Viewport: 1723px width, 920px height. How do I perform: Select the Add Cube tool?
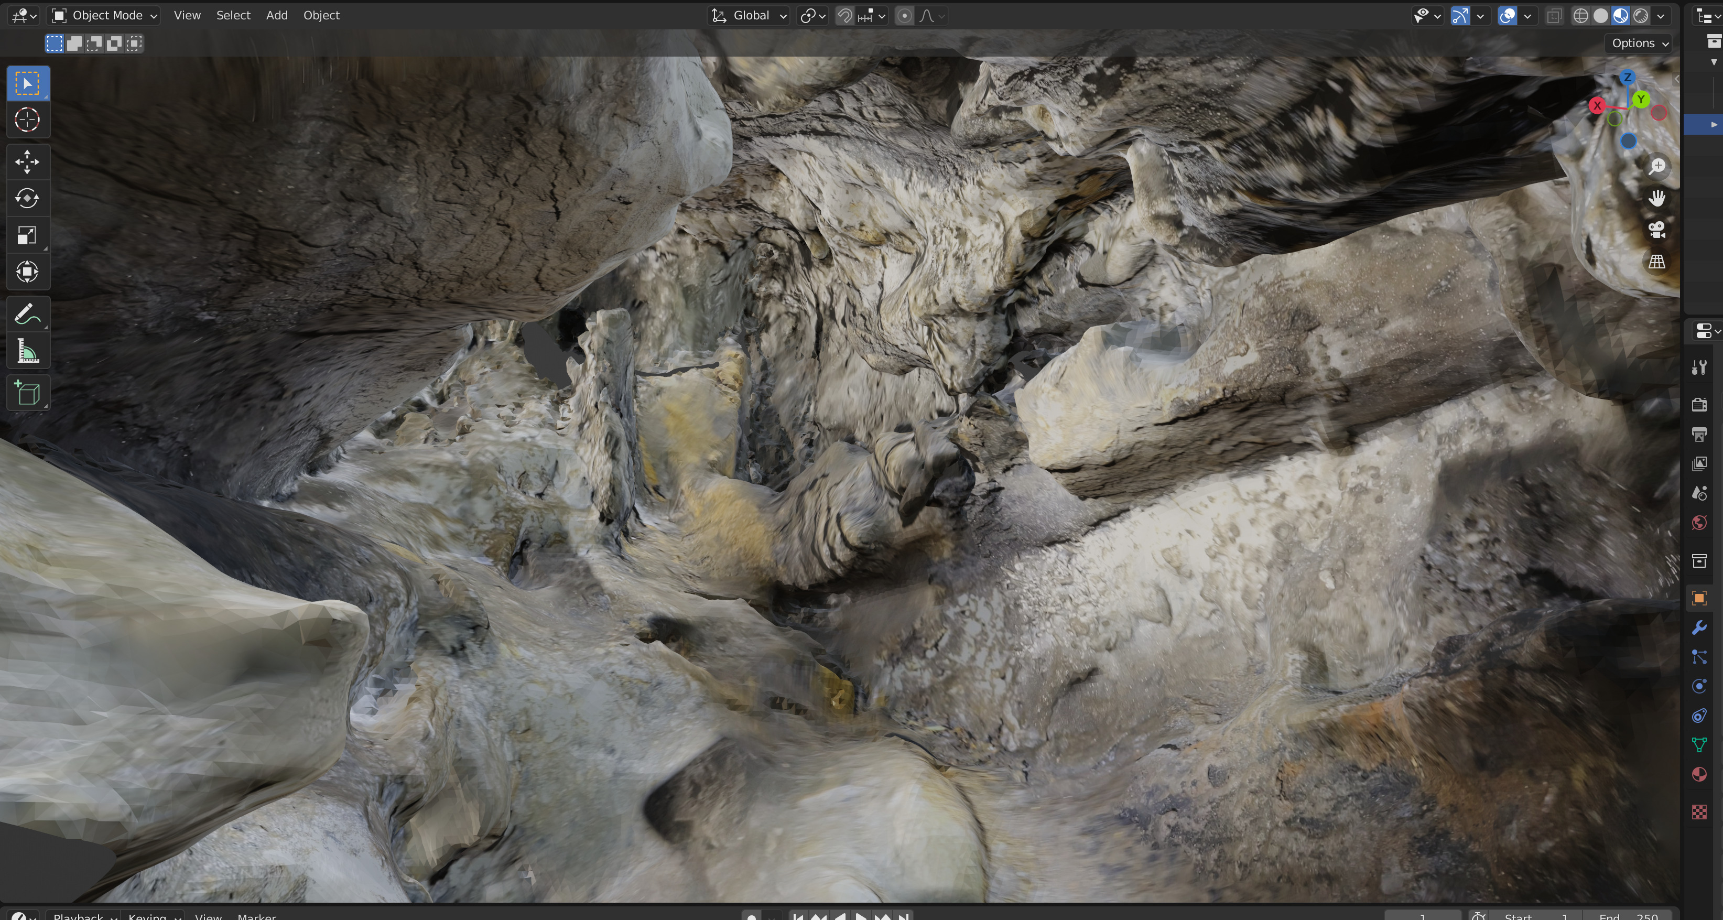click(27, 394)
